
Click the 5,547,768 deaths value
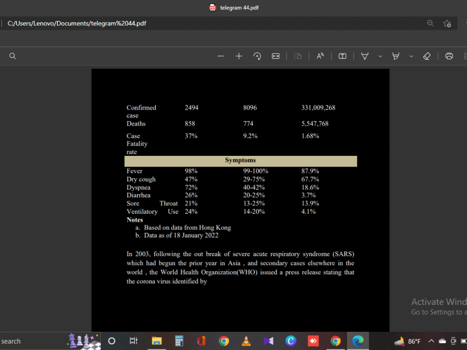315,124
